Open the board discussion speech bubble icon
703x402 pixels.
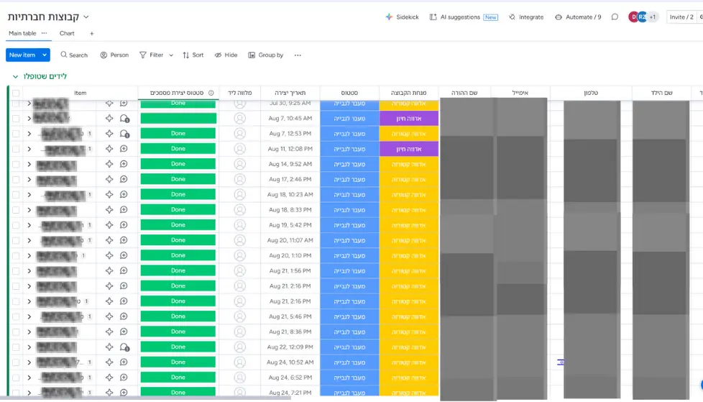pyautogui.click(x=615, y=17)
